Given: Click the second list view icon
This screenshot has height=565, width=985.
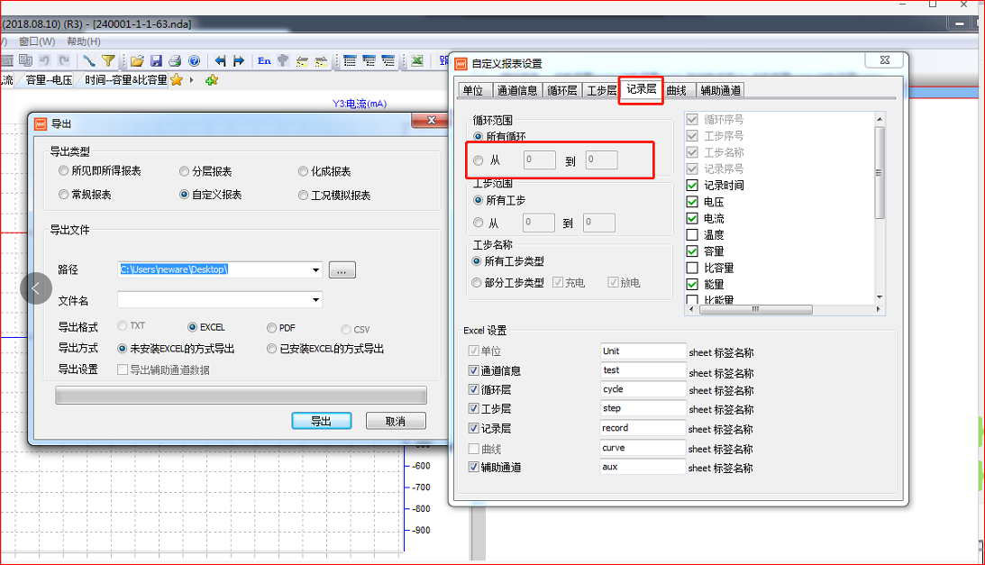Looking at the screenshot, I should [x=369, y=60].
